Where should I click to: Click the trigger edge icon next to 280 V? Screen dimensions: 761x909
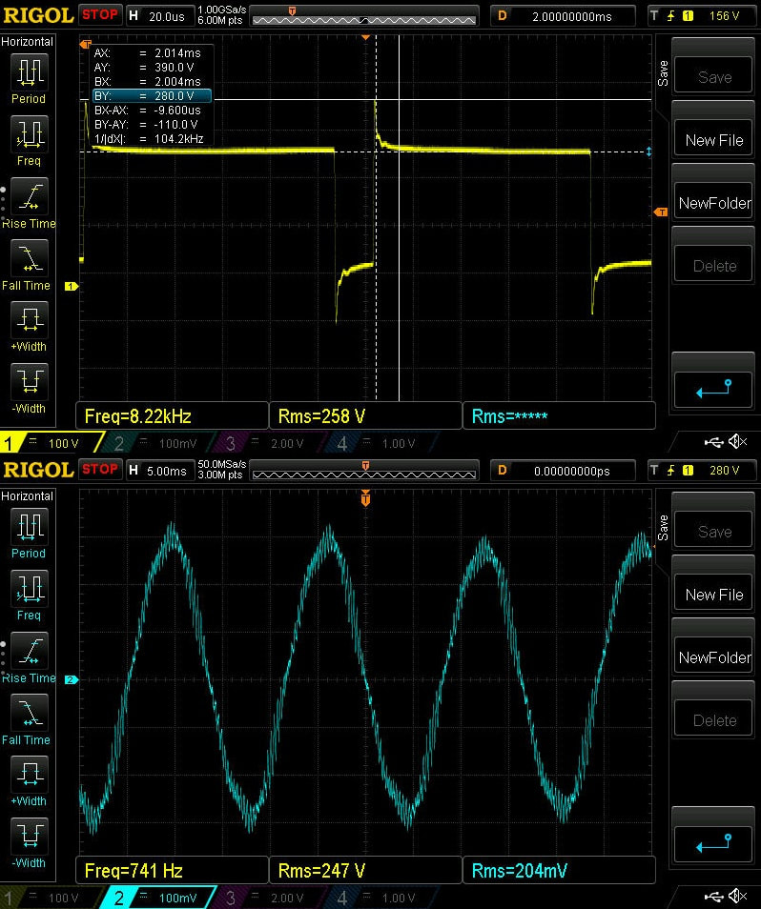[x=671, y=471]
